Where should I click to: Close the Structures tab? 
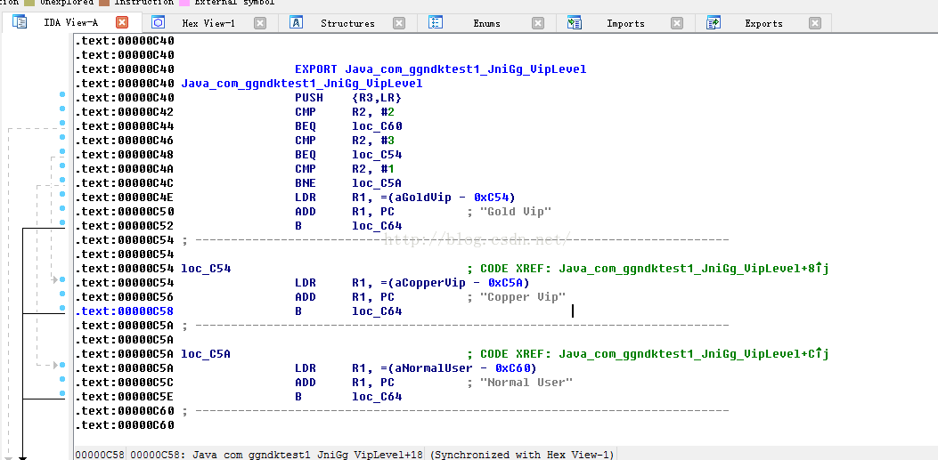(399, 23)
